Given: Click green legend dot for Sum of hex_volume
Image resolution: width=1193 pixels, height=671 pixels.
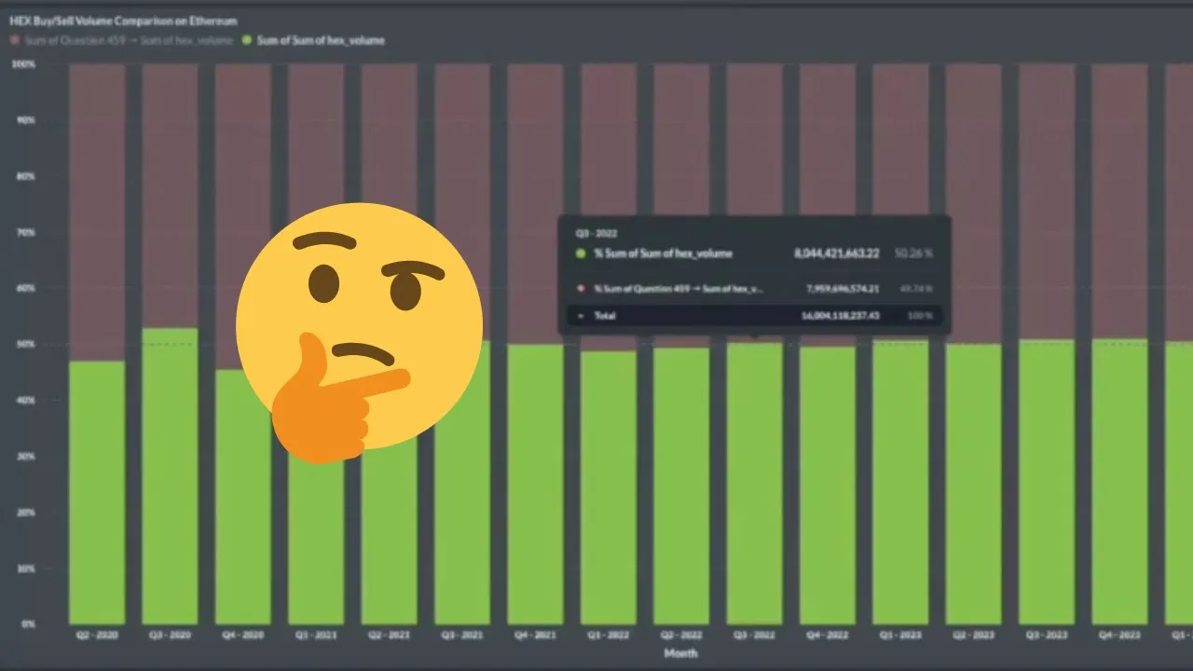Looking at the screenshot, I should [246, 40].
